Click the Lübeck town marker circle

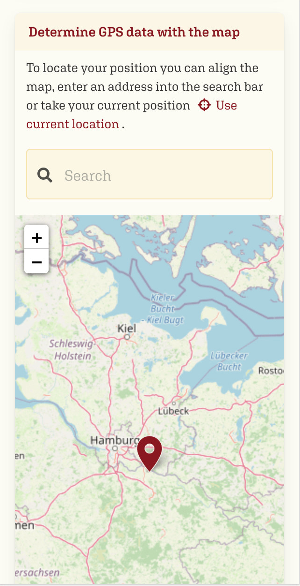[x=174, y=403]
